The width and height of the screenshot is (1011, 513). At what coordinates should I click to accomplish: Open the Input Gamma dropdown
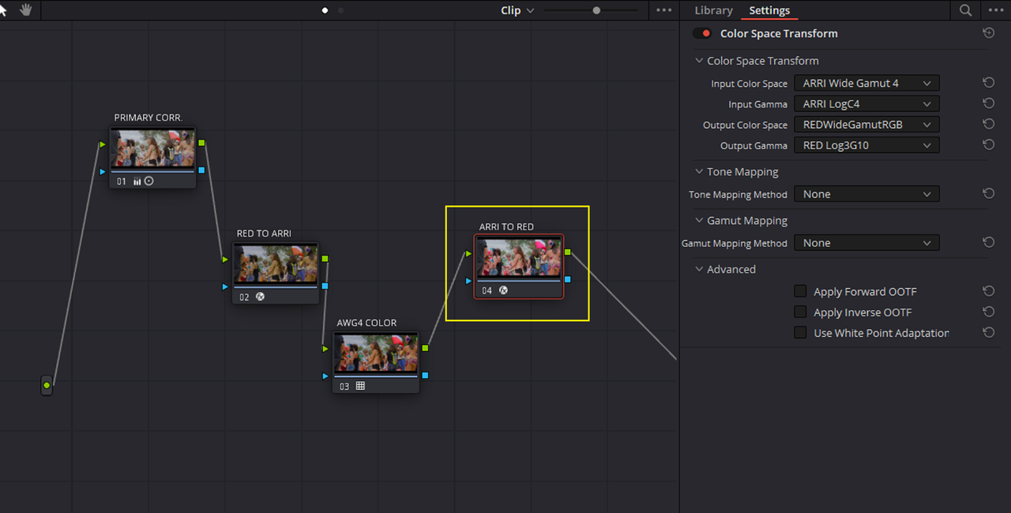866,103
